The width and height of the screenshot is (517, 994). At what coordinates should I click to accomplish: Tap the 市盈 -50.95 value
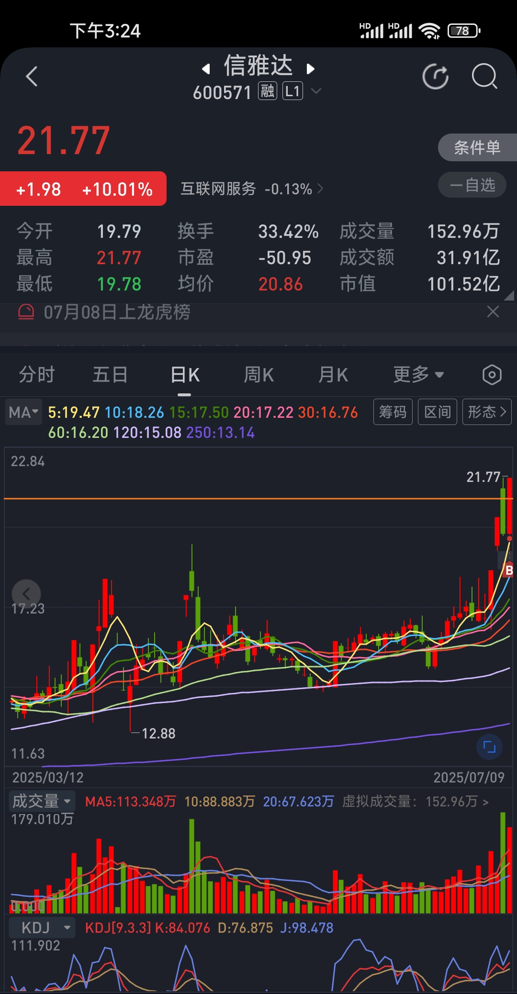(284, 258)
